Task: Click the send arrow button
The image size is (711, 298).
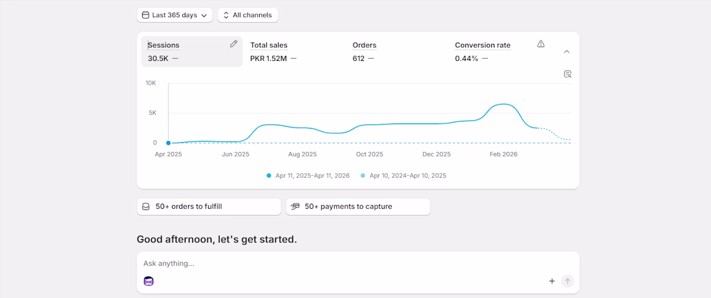Action: coord(568,281)
